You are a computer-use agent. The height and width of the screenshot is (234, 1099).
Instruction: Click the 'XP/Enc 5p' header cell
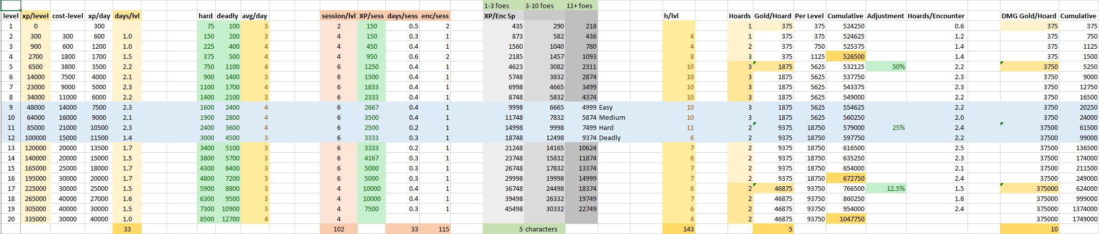503,16
